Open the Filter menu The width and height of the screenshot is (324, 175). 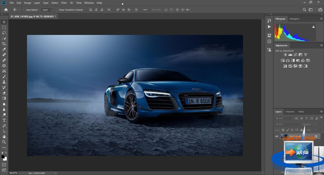tap(64, 3)
